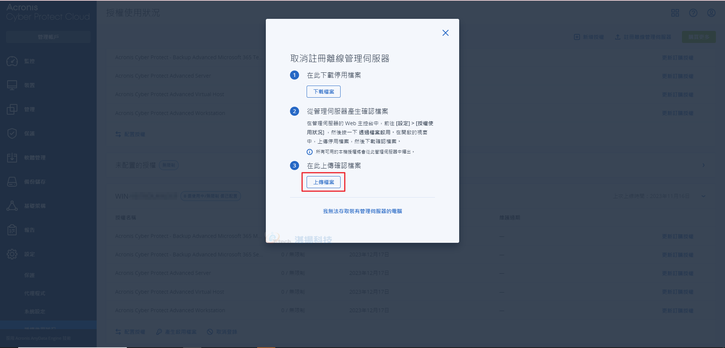This screenshot has height=348, width=725.
Task: Click 產生啟用檔案 with the key icon
Action: (x=177, y=332)
